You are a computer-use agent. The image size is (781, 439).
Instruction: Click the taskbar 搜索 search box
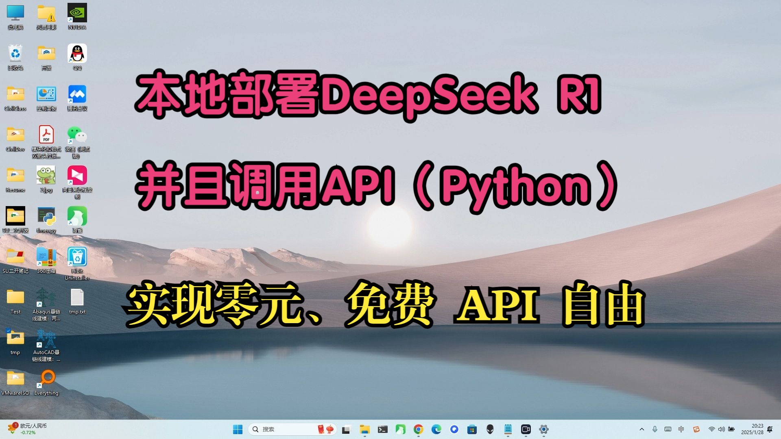pyautogui.click(x=292, y=429)
